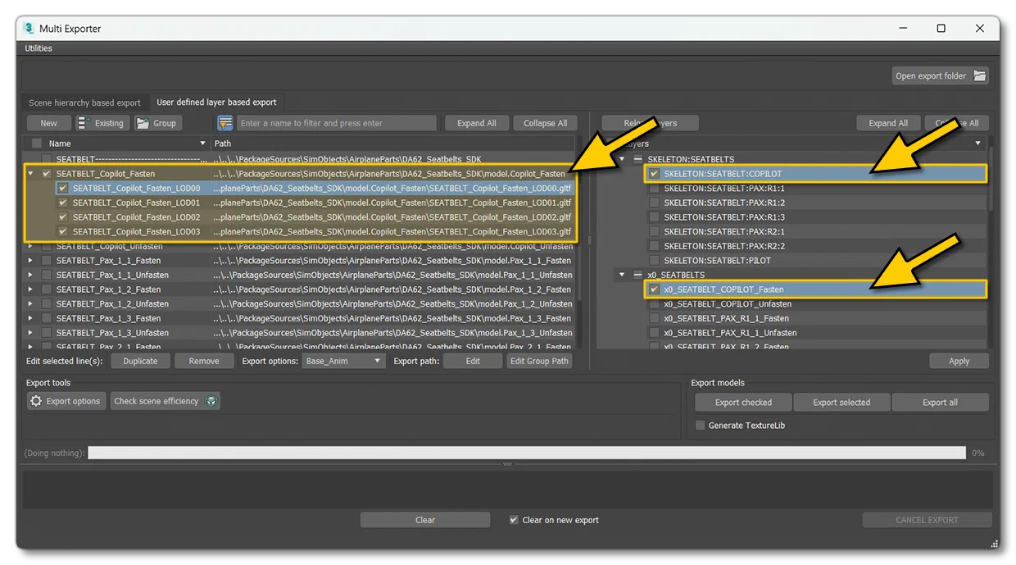Collapse the SEATBELT_Copilot_Fasten group arrow
Image resolution: width=1016 pixels, height=565 pixels.
click(31, 174)
